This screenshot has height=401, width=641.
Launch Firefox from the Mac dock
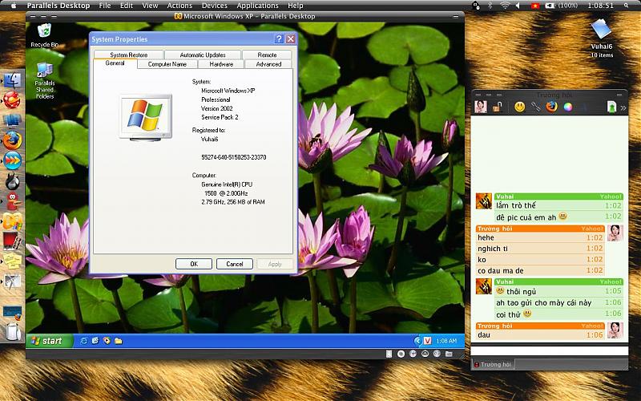click(x=12, y=140)
